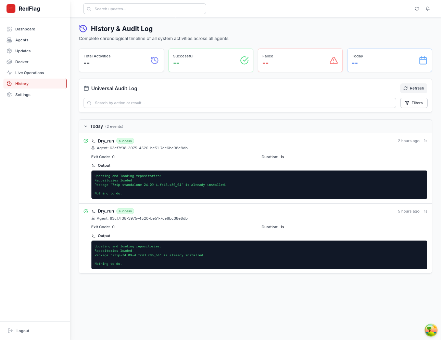
Task: Open the History section in the sidebar
Action: pos(22,84)
